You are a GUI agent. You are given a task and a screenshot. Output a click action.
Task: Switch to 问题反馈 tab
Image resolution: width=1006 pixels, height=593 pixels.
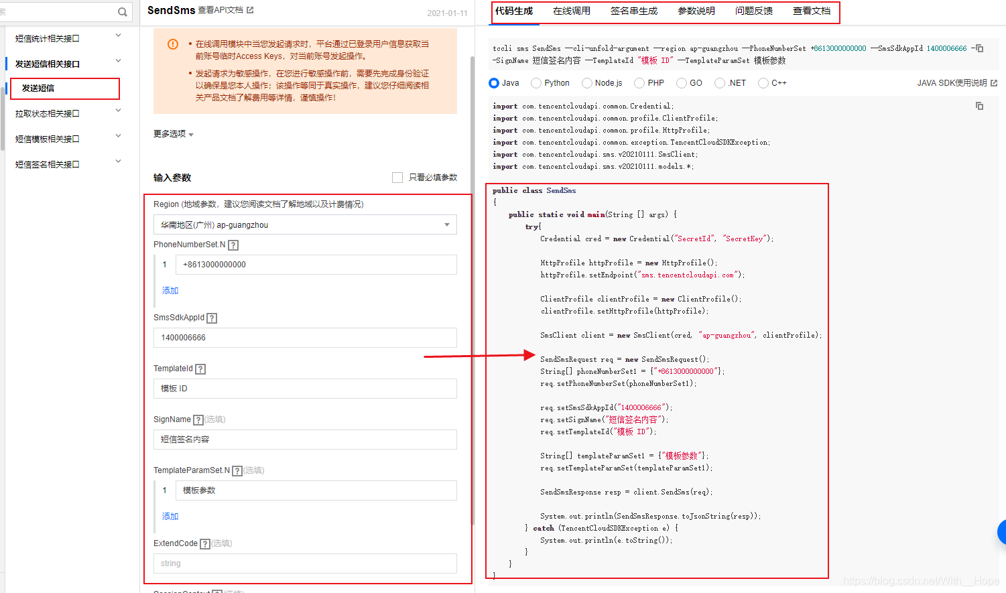point(754,11)
